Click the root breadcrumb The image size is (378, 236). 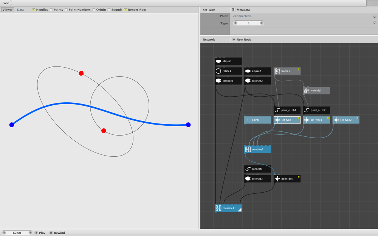(x=6, y=3)
